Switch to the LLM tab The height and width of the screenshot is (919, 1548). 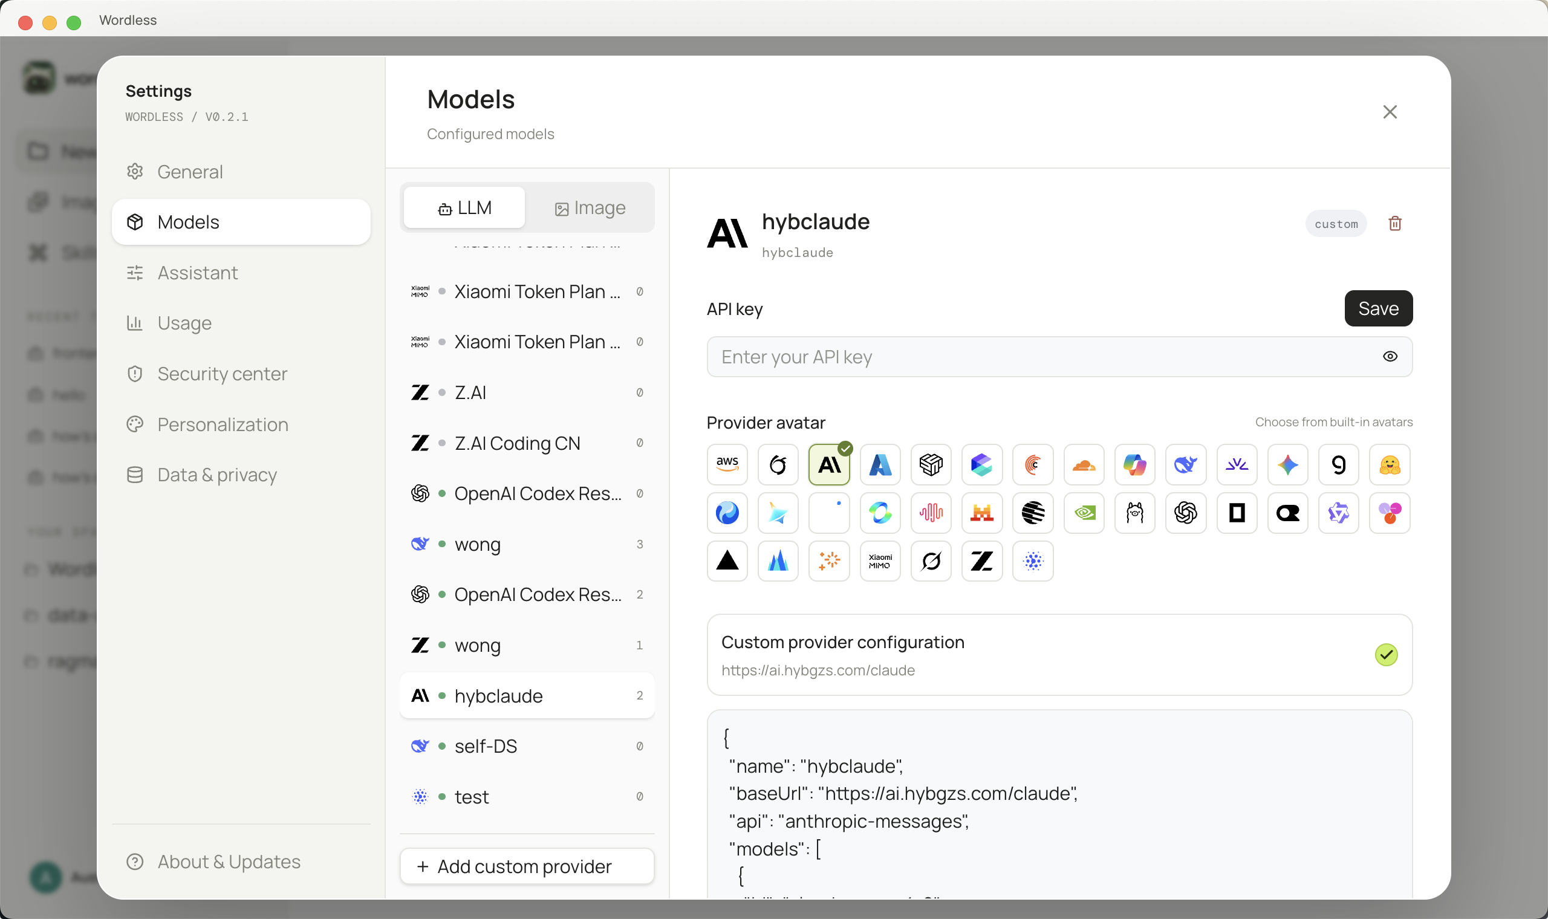464,208
